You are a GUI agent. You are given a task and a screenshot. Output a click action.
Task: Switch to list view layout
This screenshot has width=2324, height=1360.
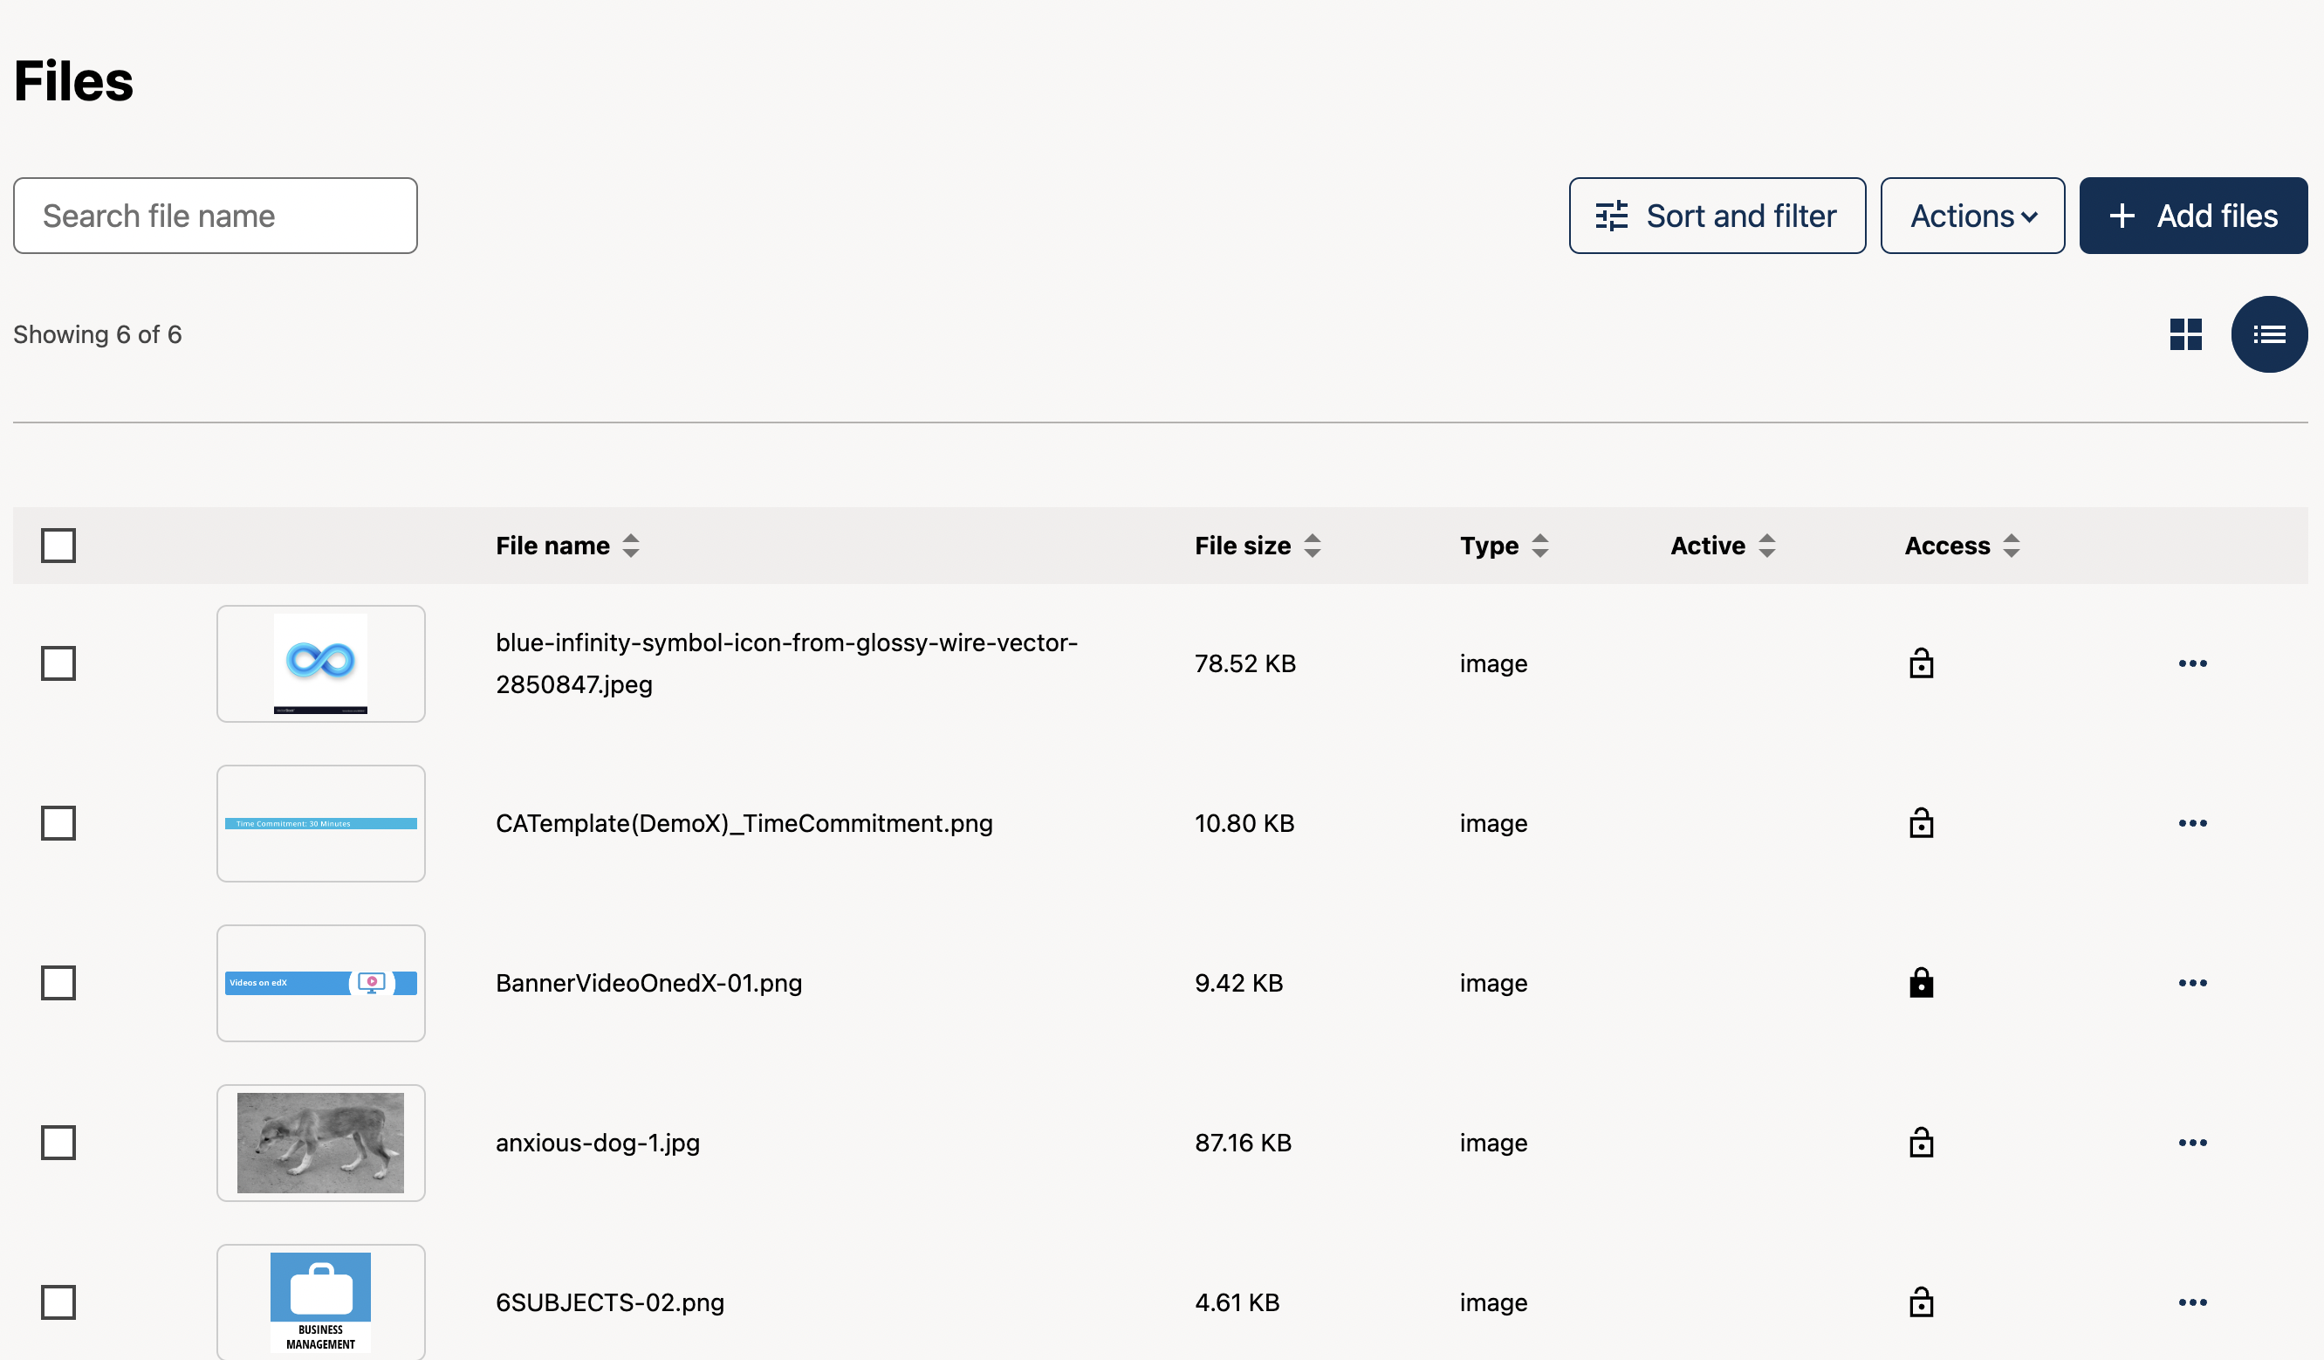(x=2268, y=334)
